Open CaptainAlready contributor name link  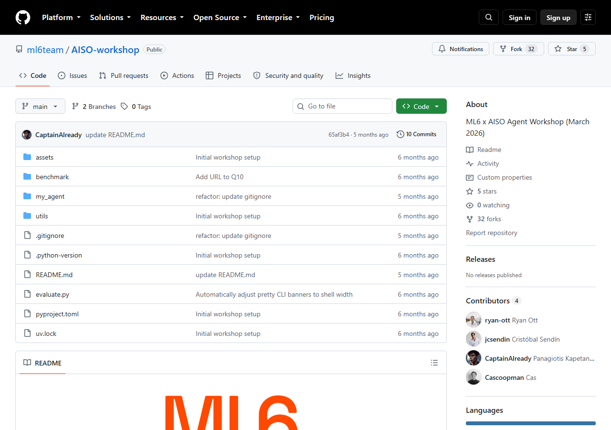[x=508, y=358]
